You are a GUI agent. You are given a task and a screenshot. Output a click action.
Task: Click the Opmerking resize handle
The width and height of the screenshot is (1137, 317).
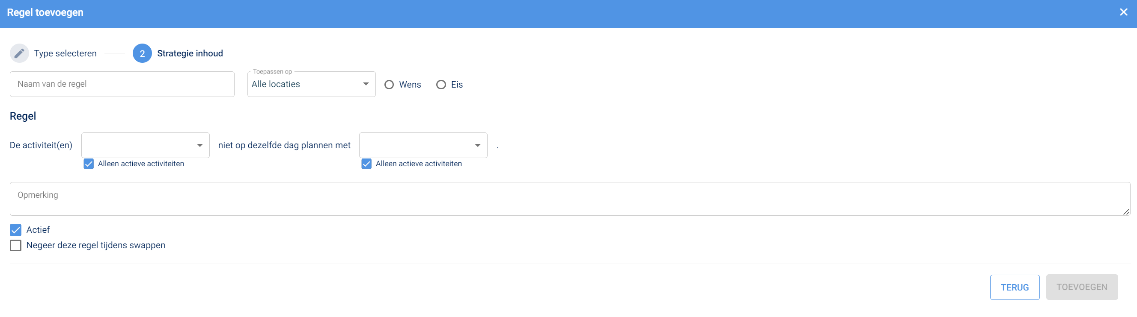point(1126,212)
